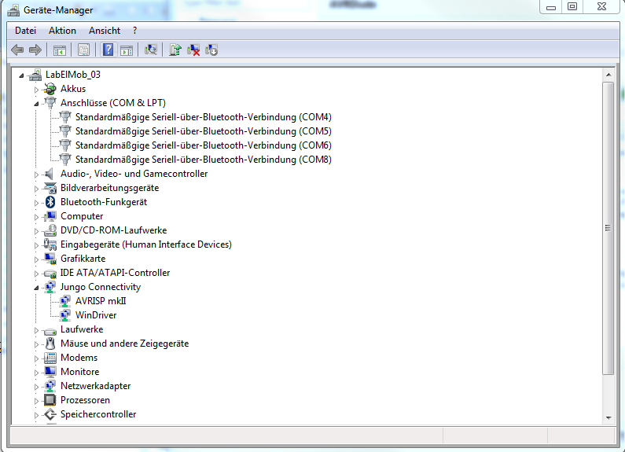This screenshot has height=452, width=625.
Task: Expand the Computer category arrow
Action: (36, 217)
